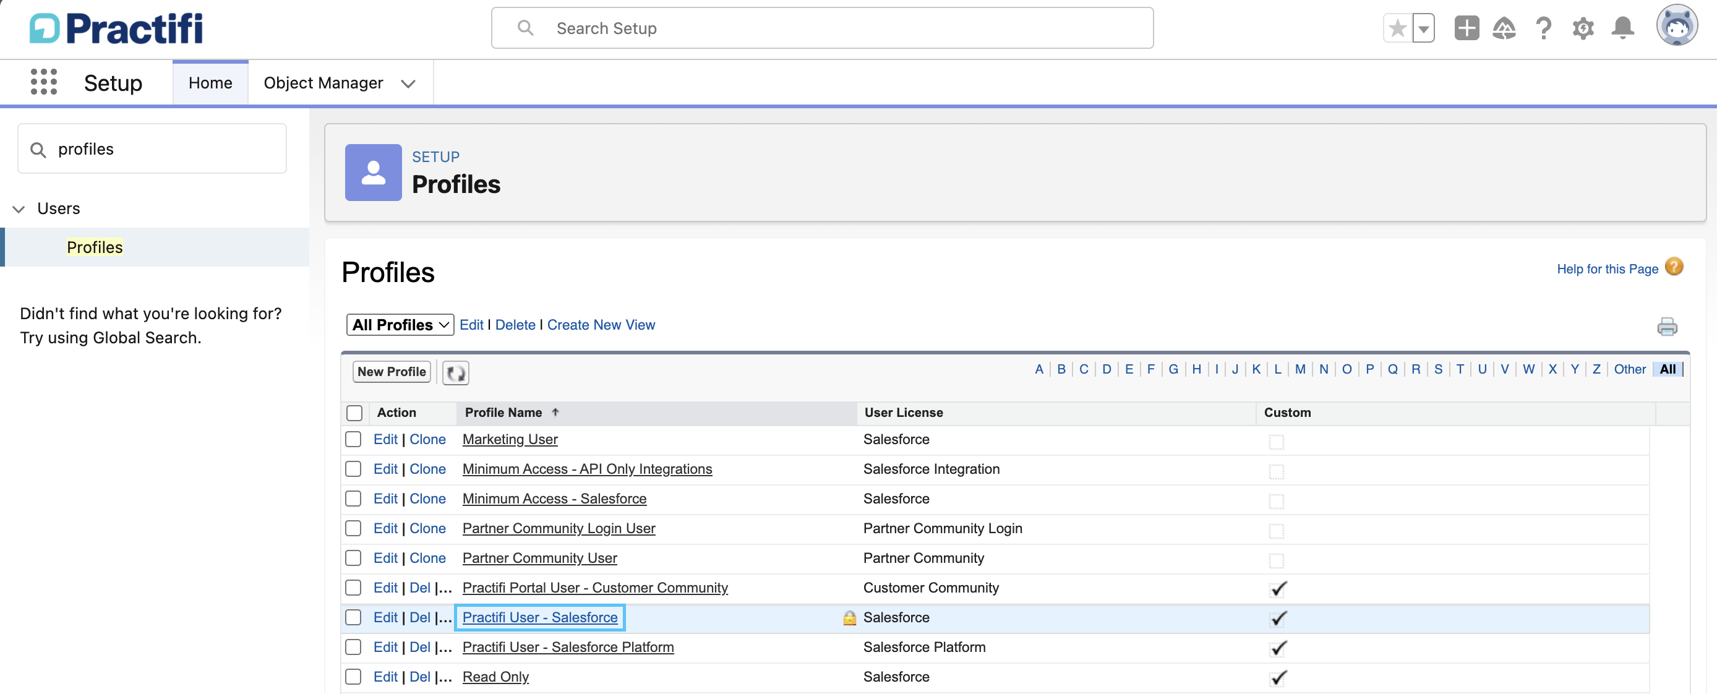Click the favorites star icon

tap(1397, 28)
